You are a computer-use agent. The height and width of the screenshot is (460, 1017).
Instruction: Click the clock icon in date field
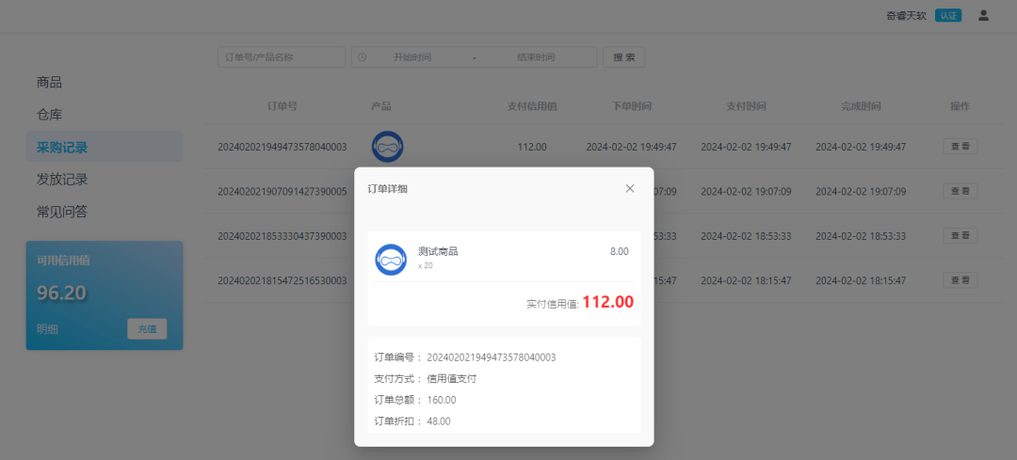pyautogui.click(x=363, y=57)
